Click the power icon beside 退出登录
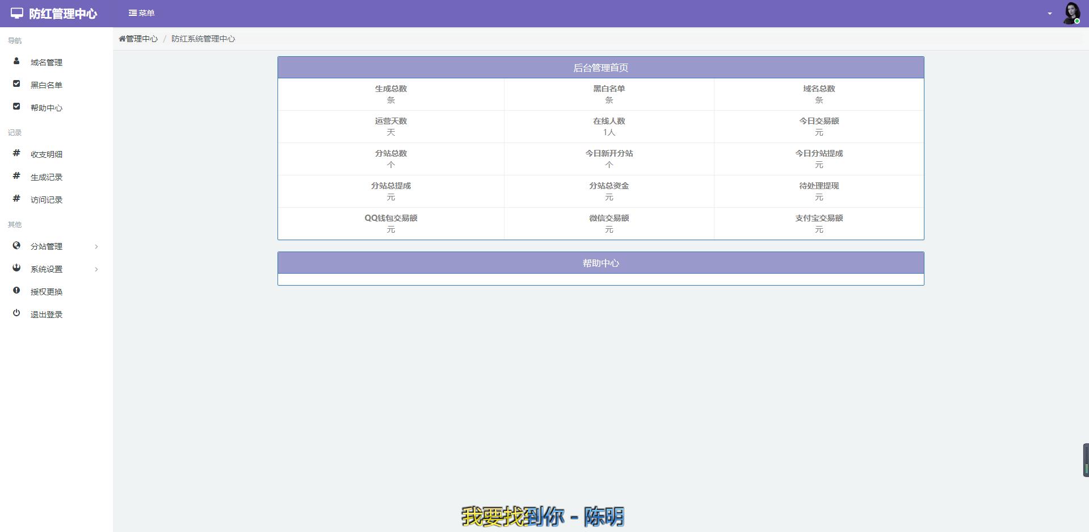The image size is (1089, 532). point(16,313)
